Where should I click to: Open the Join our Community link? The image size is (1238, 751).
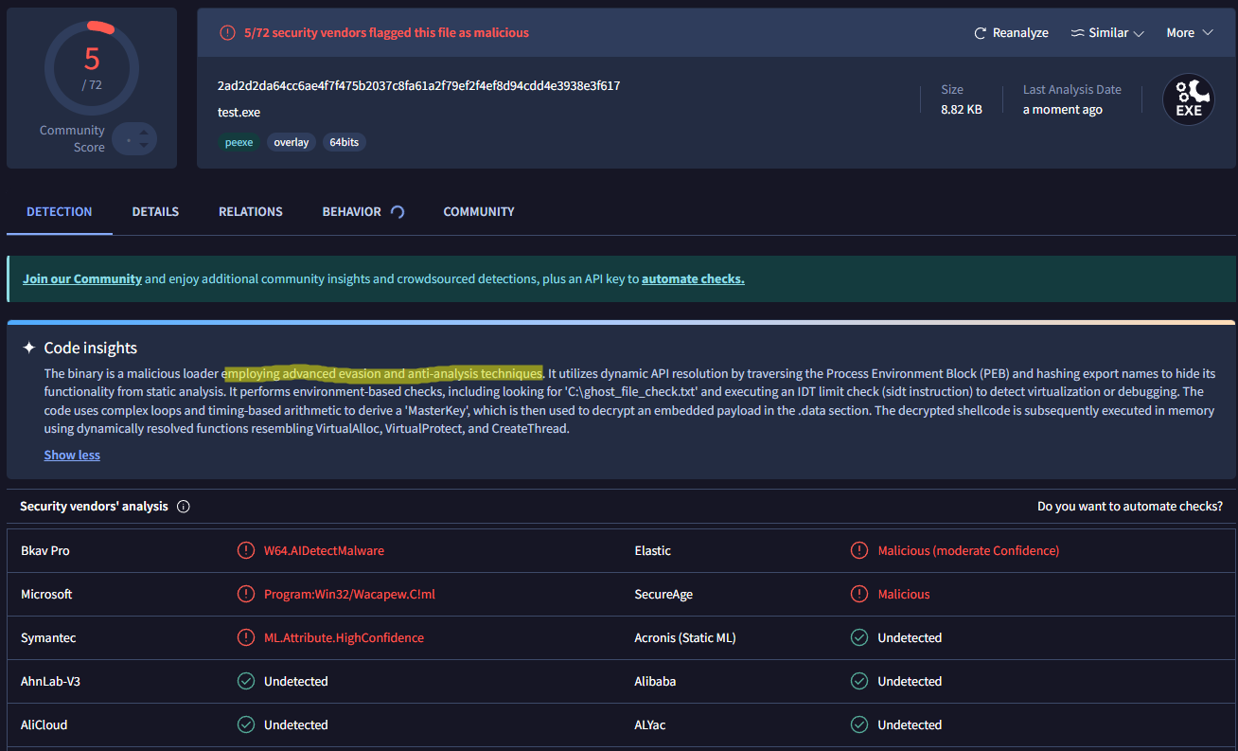pos(82,279)
